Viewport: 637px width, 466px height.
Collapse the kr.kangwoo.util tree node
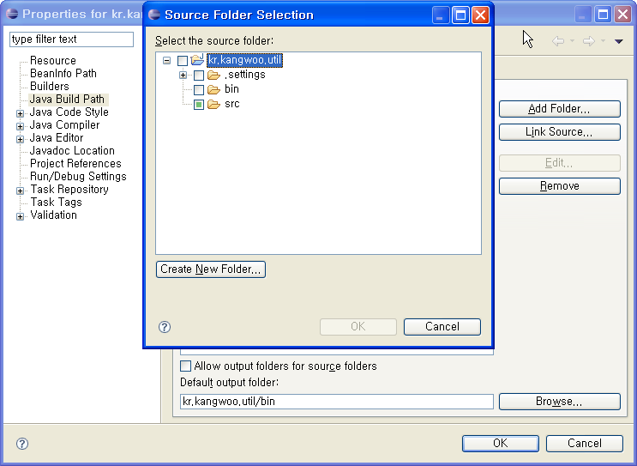tap(166, 61)
